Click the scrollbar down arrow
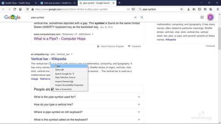 [220, 123]
